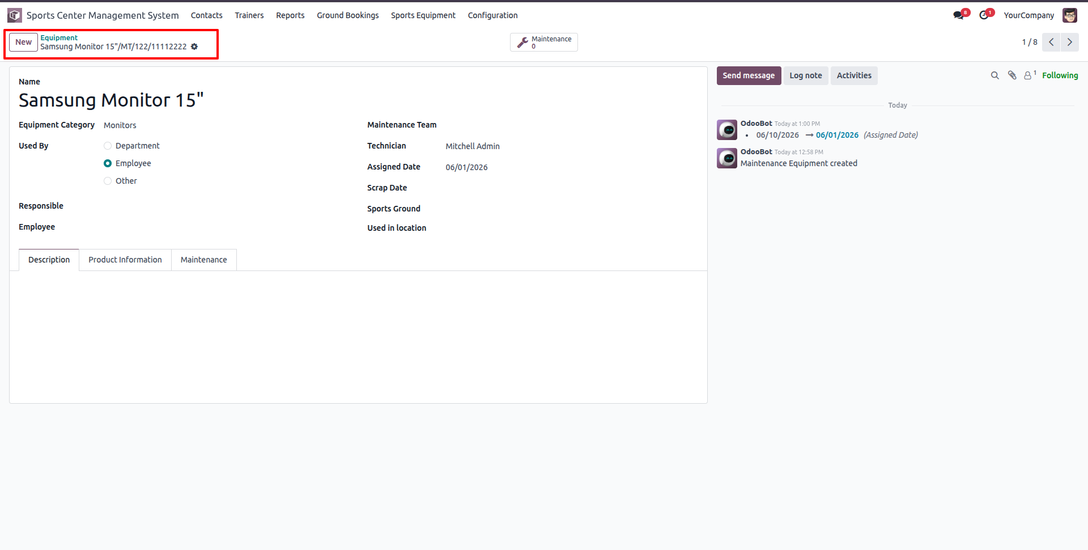The image size is (1088, 550).
Task: Go to previous record arrow
Action: point(1051,42)
